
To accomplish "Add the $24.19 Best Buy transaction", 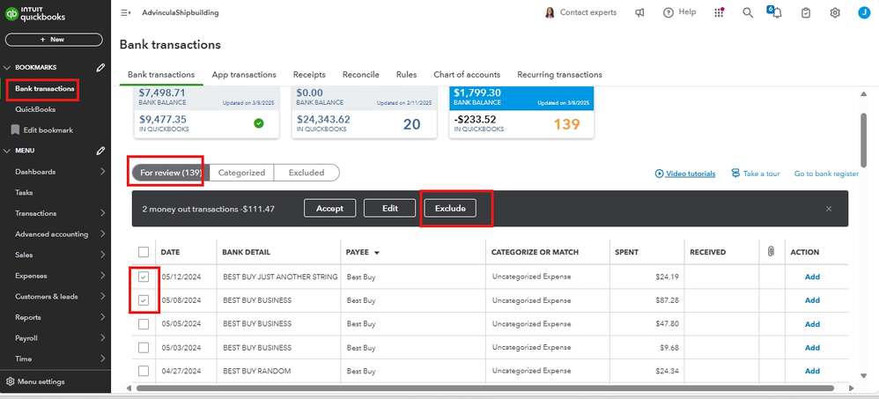I will point(812,277).
